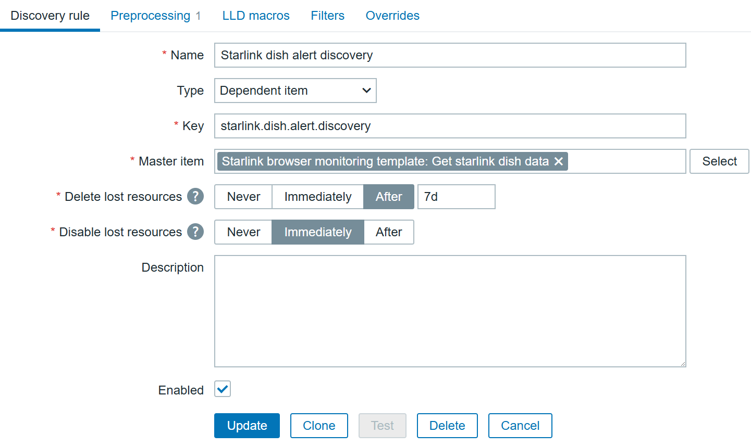Remove the selected master item with X
The width and height of the screenshot is (751, 447).
(559, 161)
